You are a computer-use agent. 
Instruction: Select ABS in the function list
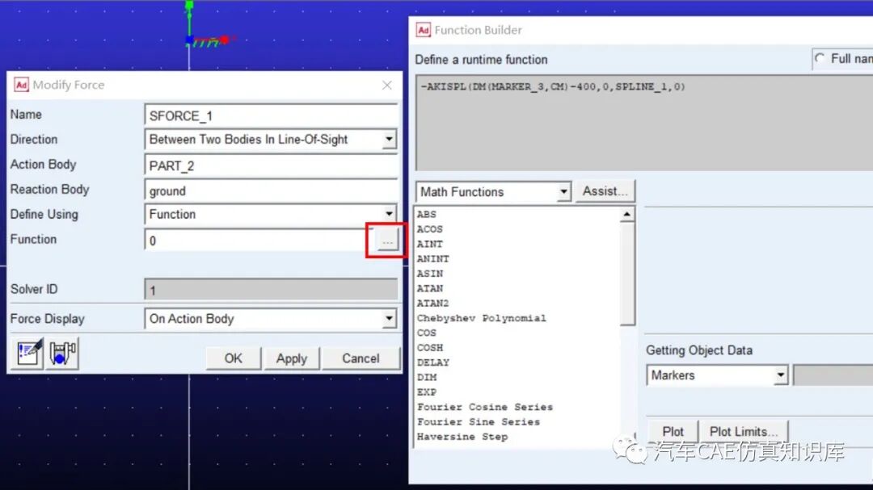click(x=427, y=214)
